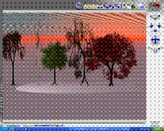
Task: Click the animation scrubber end marker
Action: click(144, 124)
